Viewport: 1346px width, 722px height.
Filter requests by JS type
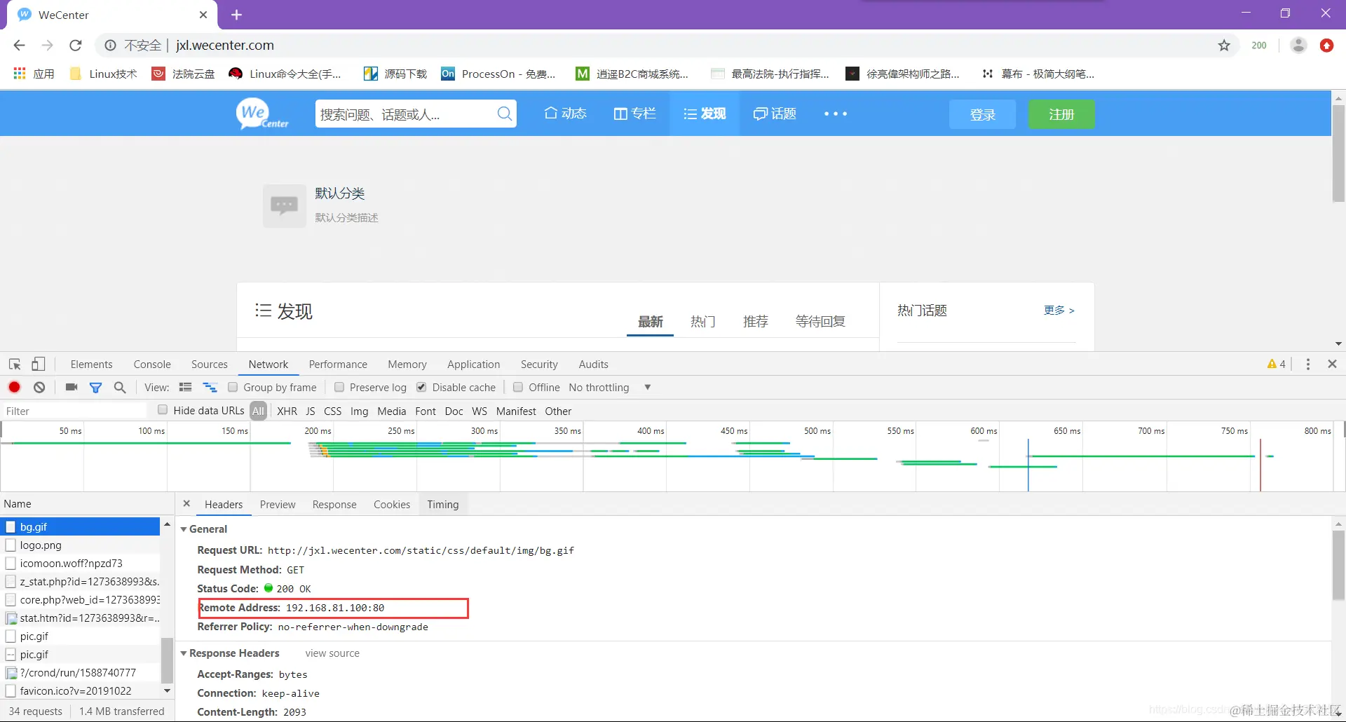(x=311, y=411)
